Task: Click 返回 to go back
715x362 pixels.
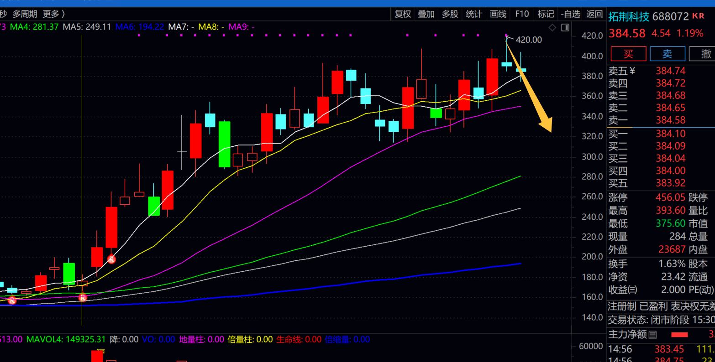Action: [x=594, y=14]
